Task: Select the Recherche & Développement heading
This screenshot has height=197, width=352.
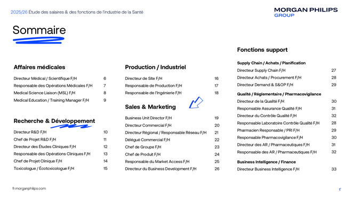Action: point(54,121)
